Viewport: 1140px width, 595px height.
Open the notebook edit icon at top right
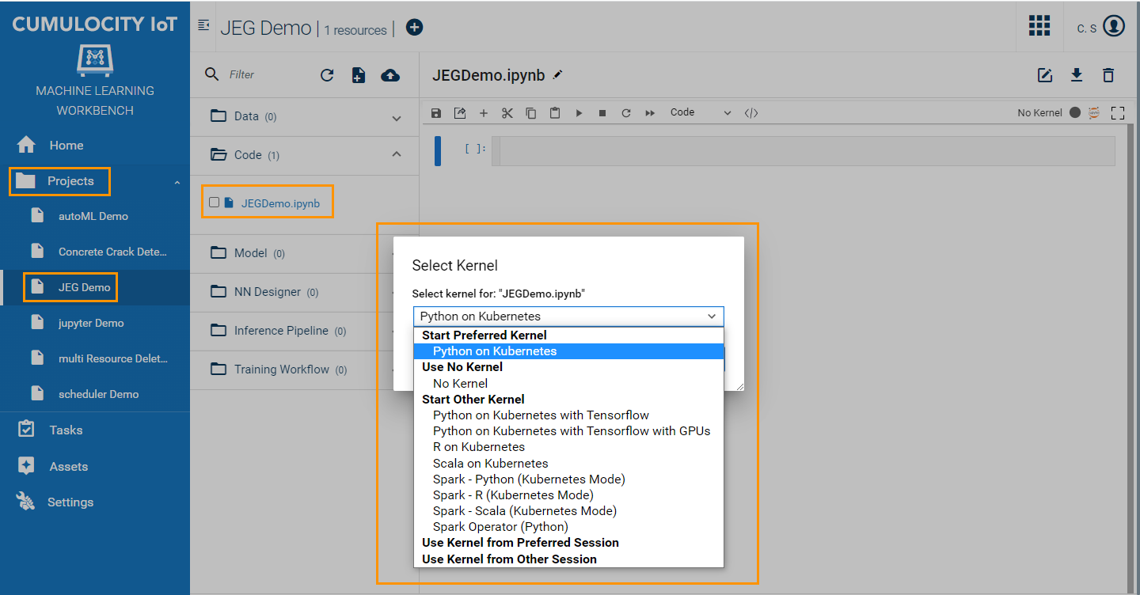coord(1045,75)
